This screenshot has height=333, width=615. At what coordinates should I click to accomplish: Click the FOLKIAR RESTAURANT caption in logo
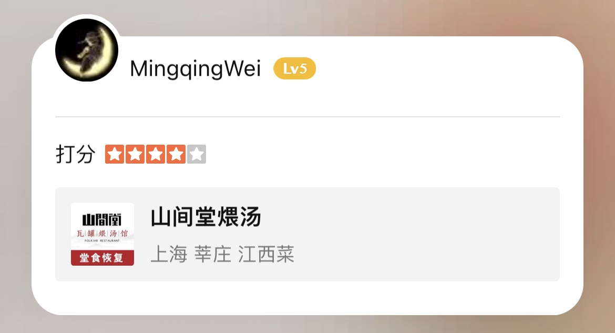(x=102, y=240)
